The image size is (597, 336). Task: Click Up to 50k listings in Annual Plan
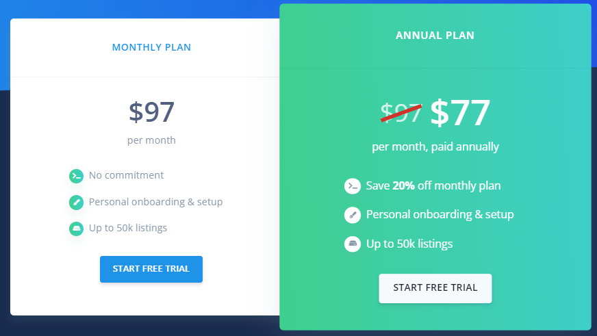click(x=409, y=244)
